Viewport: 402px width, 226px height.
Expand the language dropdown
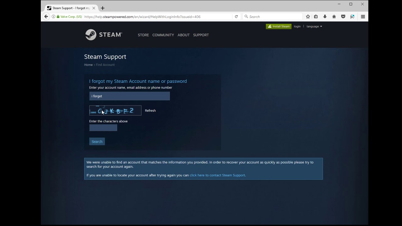tap(314, 26)
